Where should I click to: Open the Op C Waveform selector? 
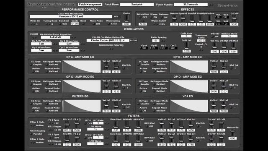pyautogui.click(x=41, y=50)
